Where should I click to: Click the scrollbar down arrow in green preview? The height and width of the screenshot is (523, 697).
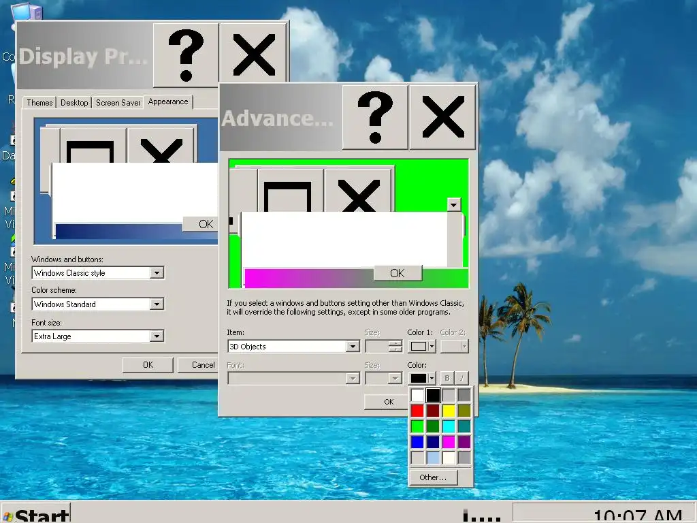pyautogui.click(x=453, y=204)
